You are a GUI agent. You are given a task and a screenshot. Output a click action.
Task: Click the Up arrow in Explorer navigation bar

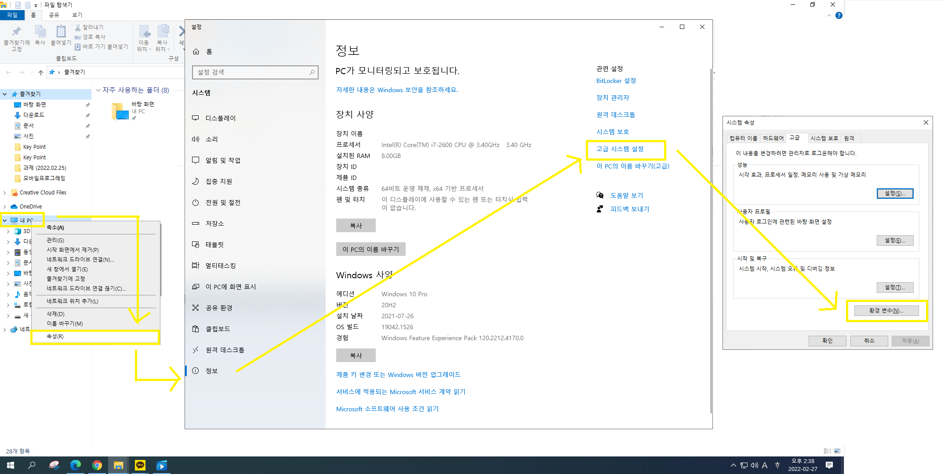pos(41,72)
